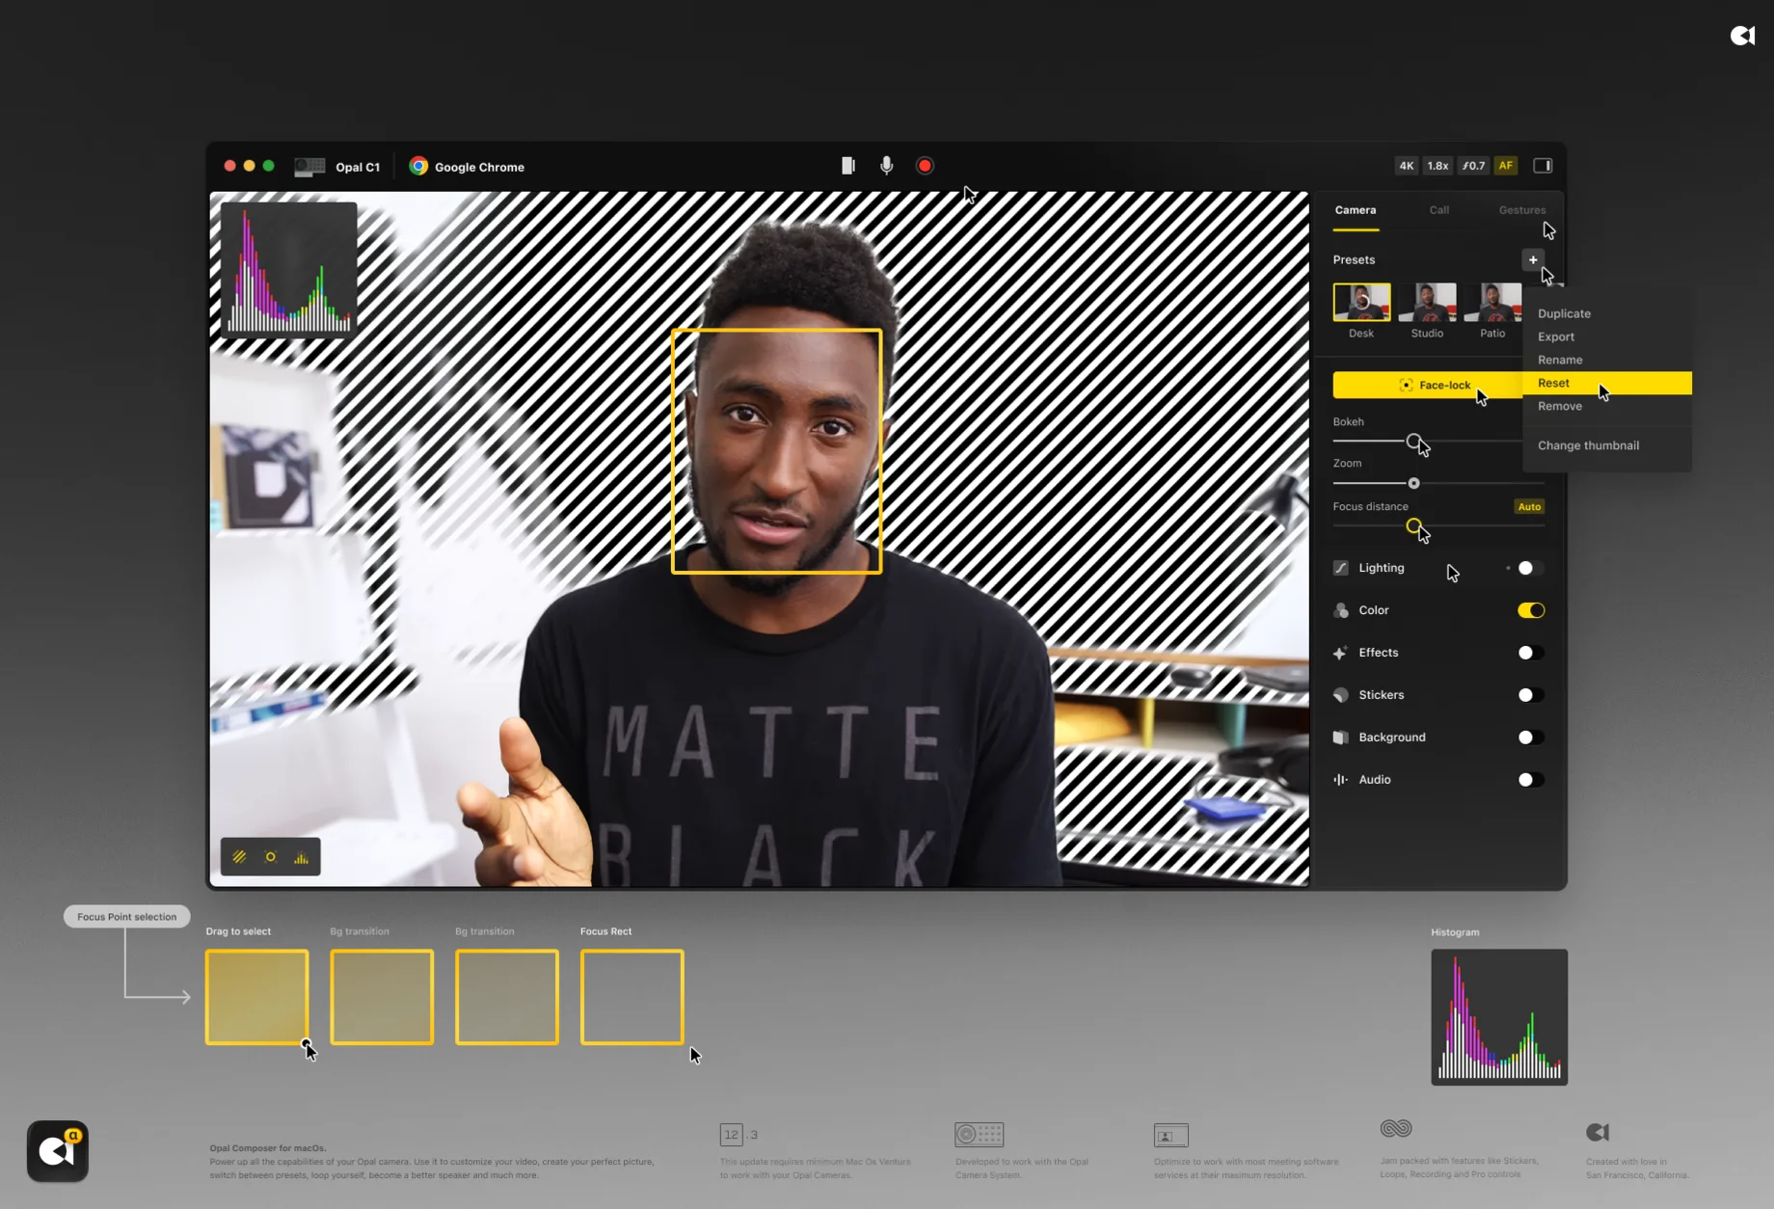Choose Duplicate from the preset menu

[x=1607, y=313]
